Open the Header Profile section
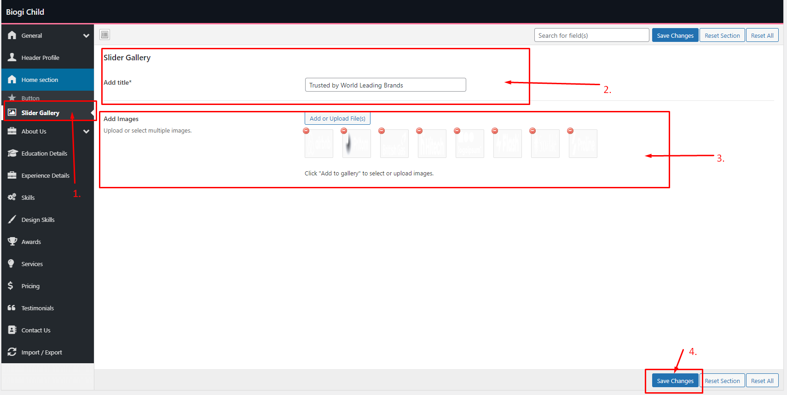 [x=48, y=58]
